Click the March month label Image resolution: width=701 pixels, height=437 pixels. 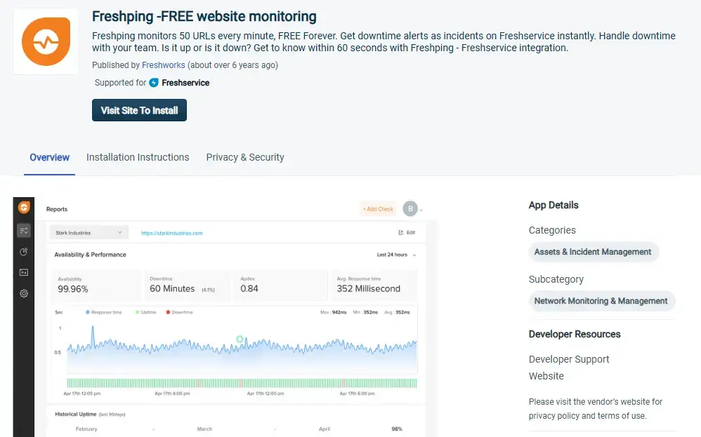204,429
